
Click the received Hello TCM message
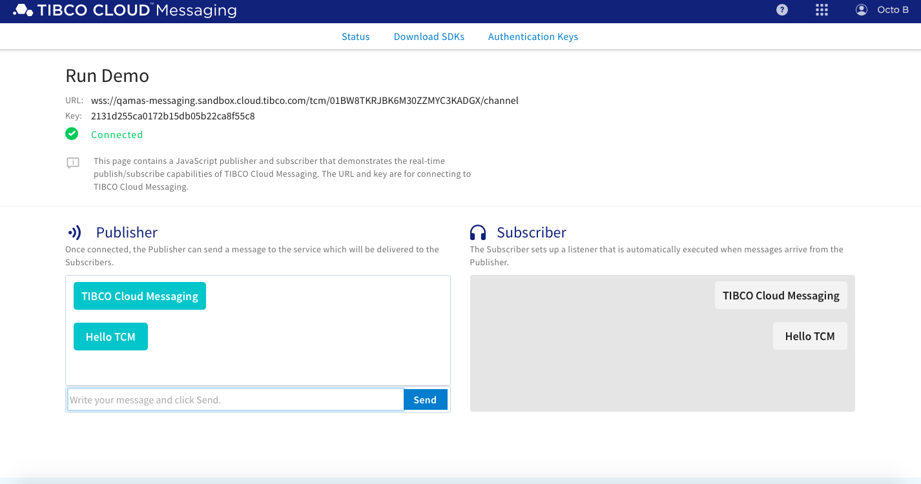click(x=810, y=336)
